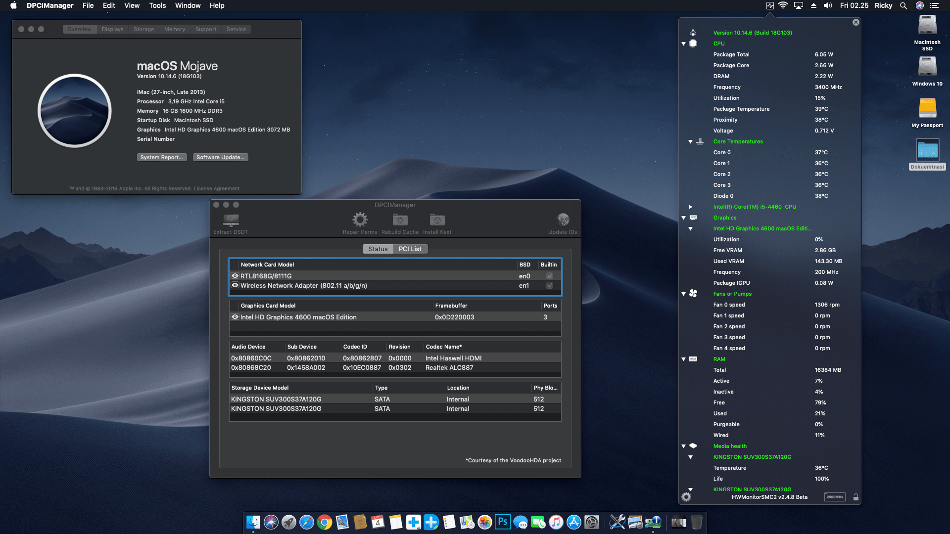The width and height of the screenshot is (950, 534).
Task: Open the File menu in the menu bar
Action: pos(88,5)
